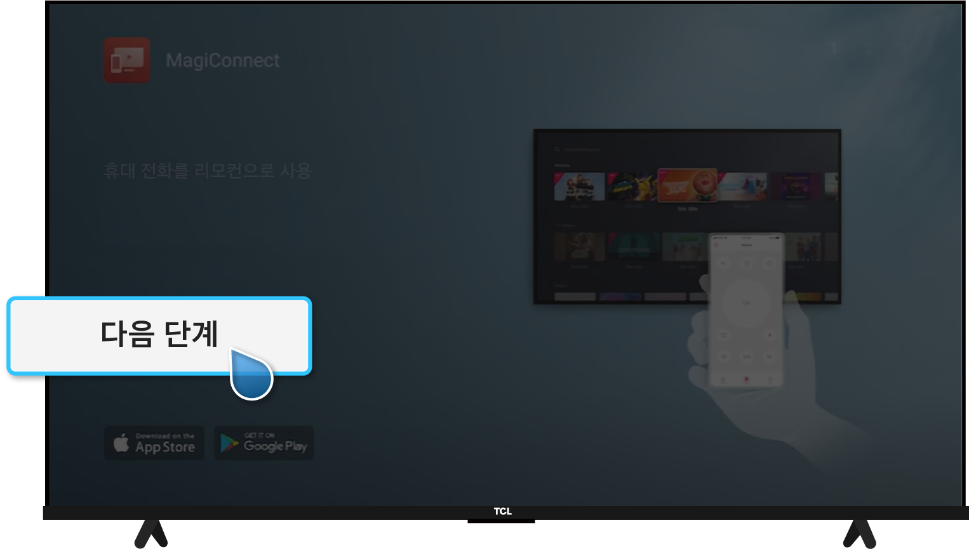Click the TCL logo on the TV bezel
969x549 pixels.
tap(502, 512)
